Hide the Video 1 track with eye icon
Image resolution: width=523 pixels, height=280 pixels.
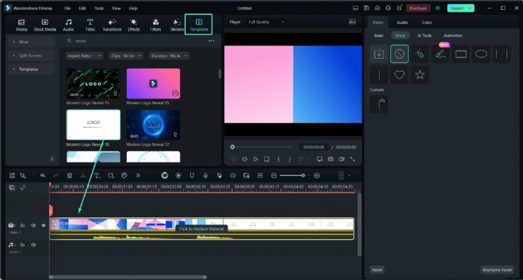pos(44,225)
